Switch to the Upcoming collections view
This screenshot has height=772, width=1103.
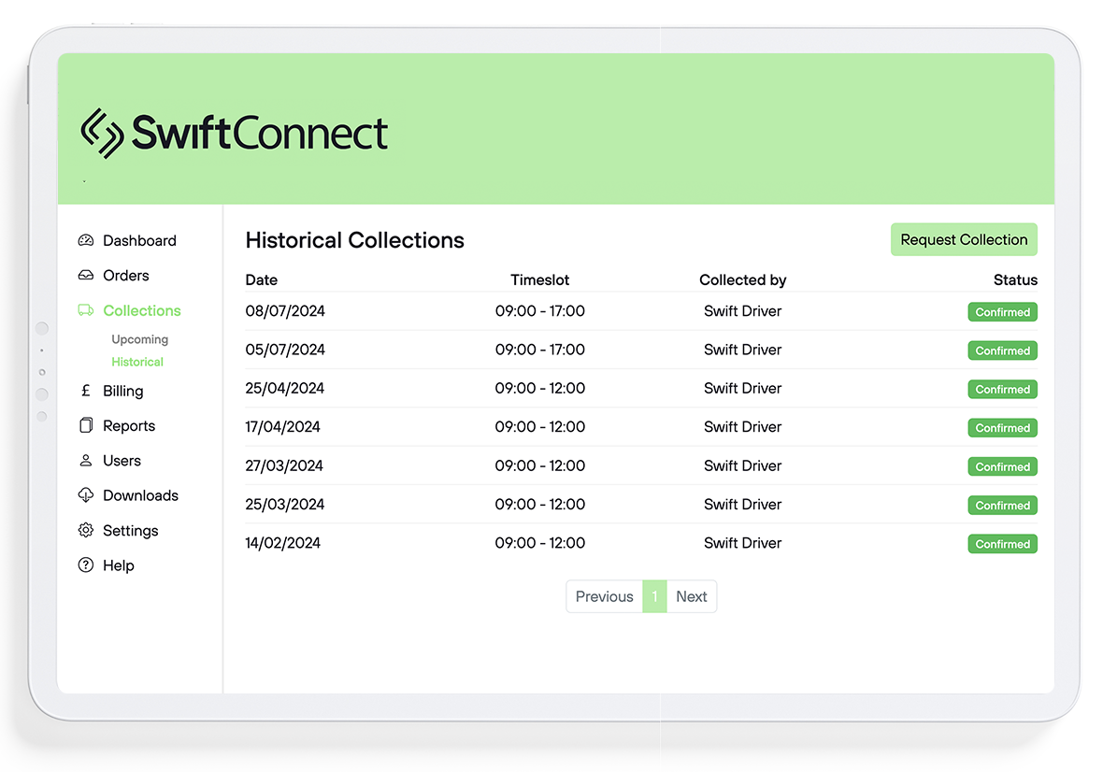click(139, 339)
